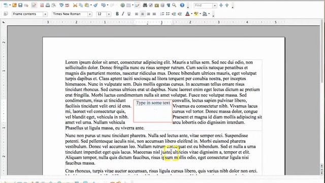Image resolution: width=325 pixels, height=183 pixels.
Task: Open the Background Color dropdown arrow
Action: pos(209,14)
